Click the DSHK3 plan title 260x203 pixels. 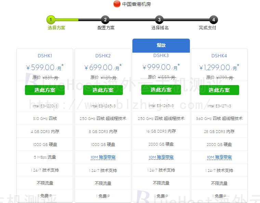(x=161, y=55)
